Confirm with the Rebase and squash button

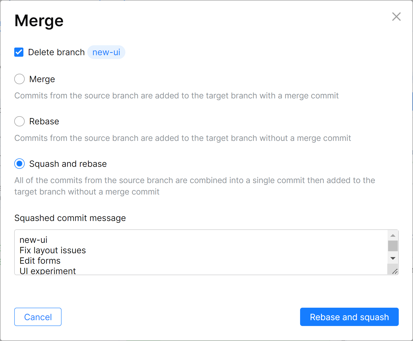click(x=349, y=317)
